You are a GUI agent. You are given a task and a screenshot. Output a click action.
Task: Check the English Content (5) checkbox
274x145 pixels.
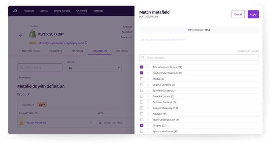[141, 84]
